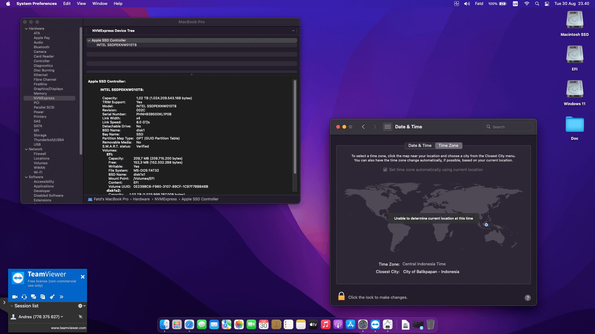595x334 pixels.
Task: Collapse the Hardware tree section
Action: coord(26,28)
